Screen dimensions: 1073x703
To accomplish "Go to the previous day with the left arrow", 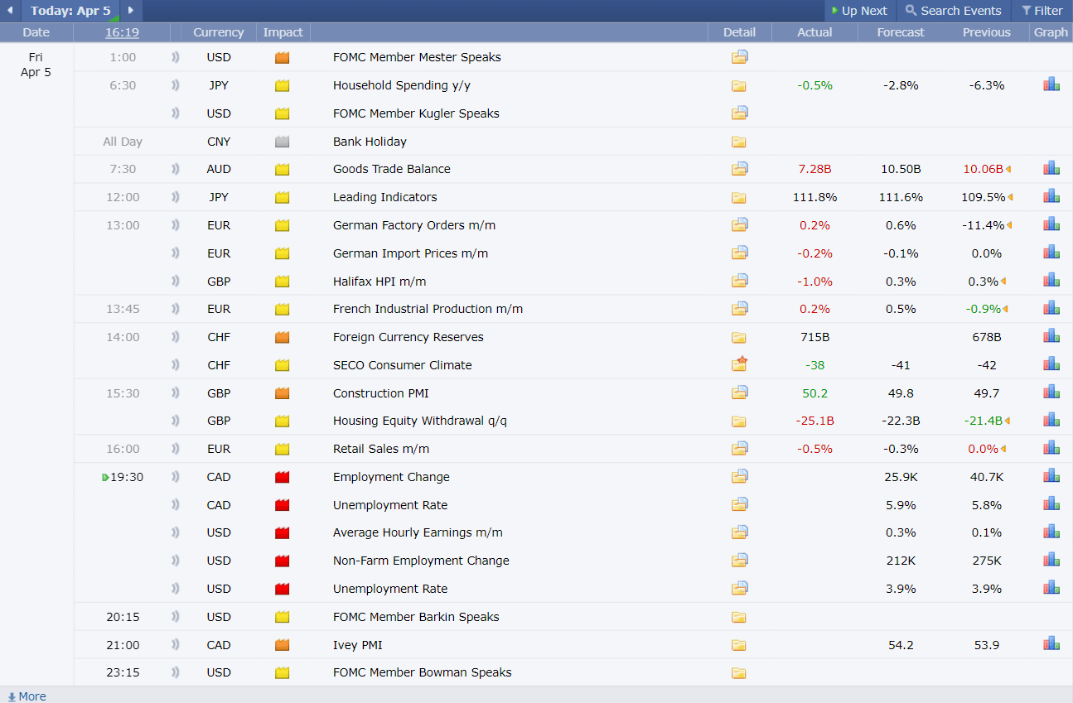I will coord(10,11).
